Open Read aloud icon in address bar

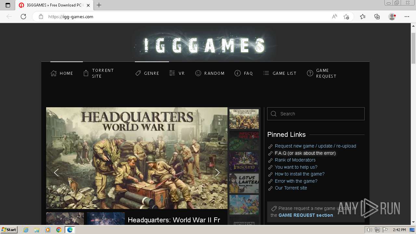coord(334,17)
